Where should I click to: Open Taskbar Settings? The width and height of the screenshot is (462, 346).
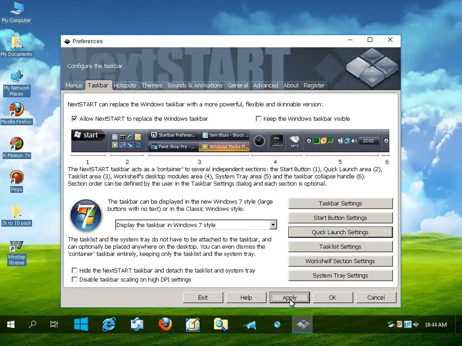click(340, 203)
